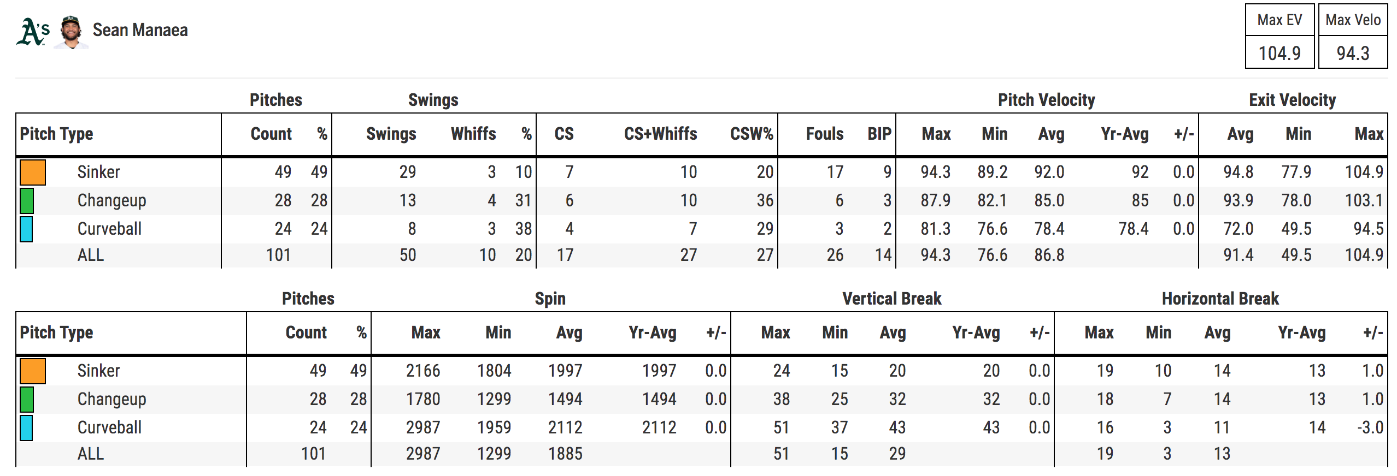Click the green Changeup swatch in spin table

pyautogui.click(x=27, y=399)
